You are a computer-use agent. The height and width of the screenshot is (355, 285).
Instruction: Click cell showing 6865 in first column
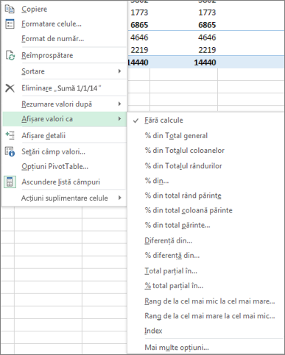[x=139, y=25]
